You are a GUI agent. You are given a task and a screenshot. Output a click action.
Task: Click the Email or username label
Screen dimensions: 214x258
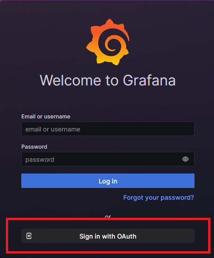pyautogui.click(x=46, y=117)
